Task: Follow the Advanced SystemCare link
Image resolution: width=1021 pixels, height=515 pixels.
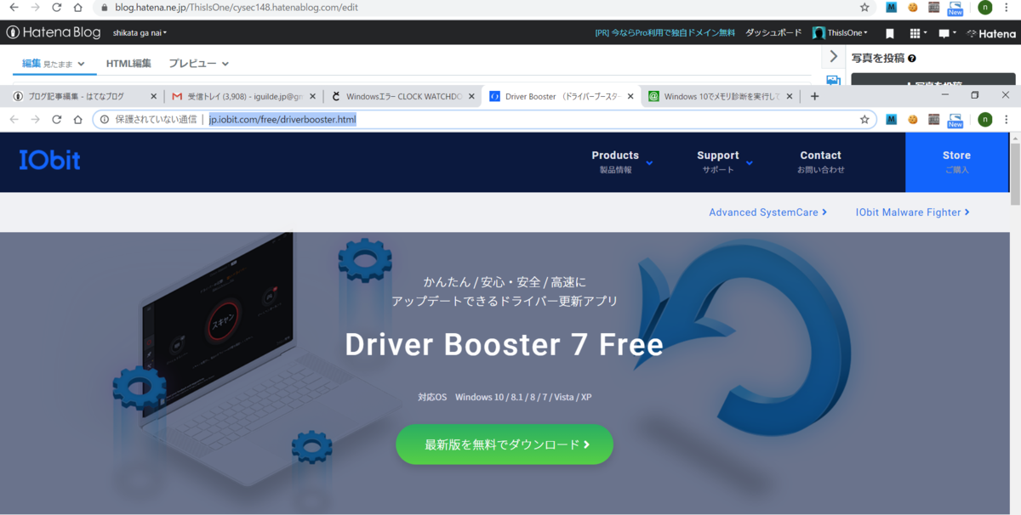Action: [x=767, y=212]
